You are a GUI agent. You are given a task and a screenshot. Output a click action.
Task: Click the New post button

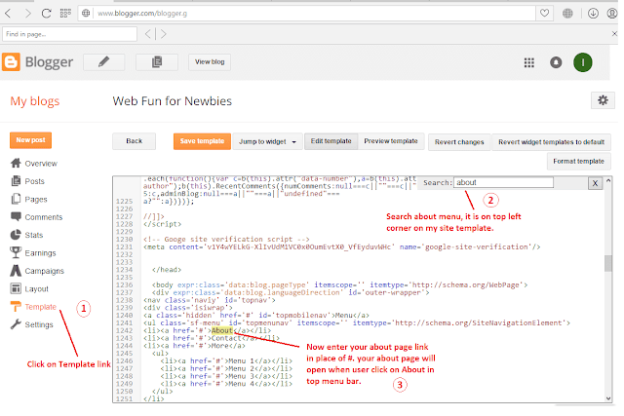(x=30, y=140)
